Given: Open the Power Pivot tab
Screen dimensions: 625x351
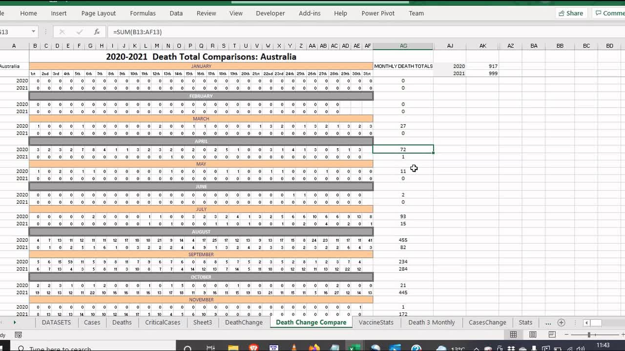Looking at the screenshot, I should tap(378, 13).
